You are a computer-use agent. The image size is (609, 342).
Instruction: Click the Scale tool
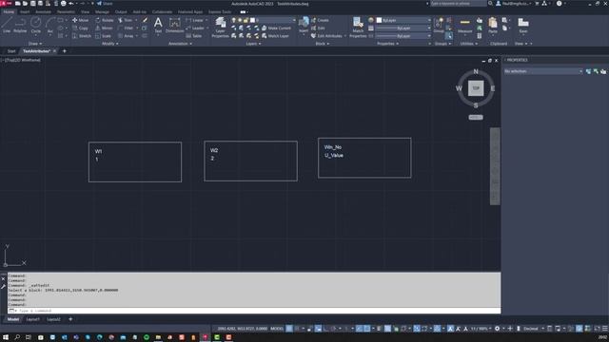(x=104, y=36)
